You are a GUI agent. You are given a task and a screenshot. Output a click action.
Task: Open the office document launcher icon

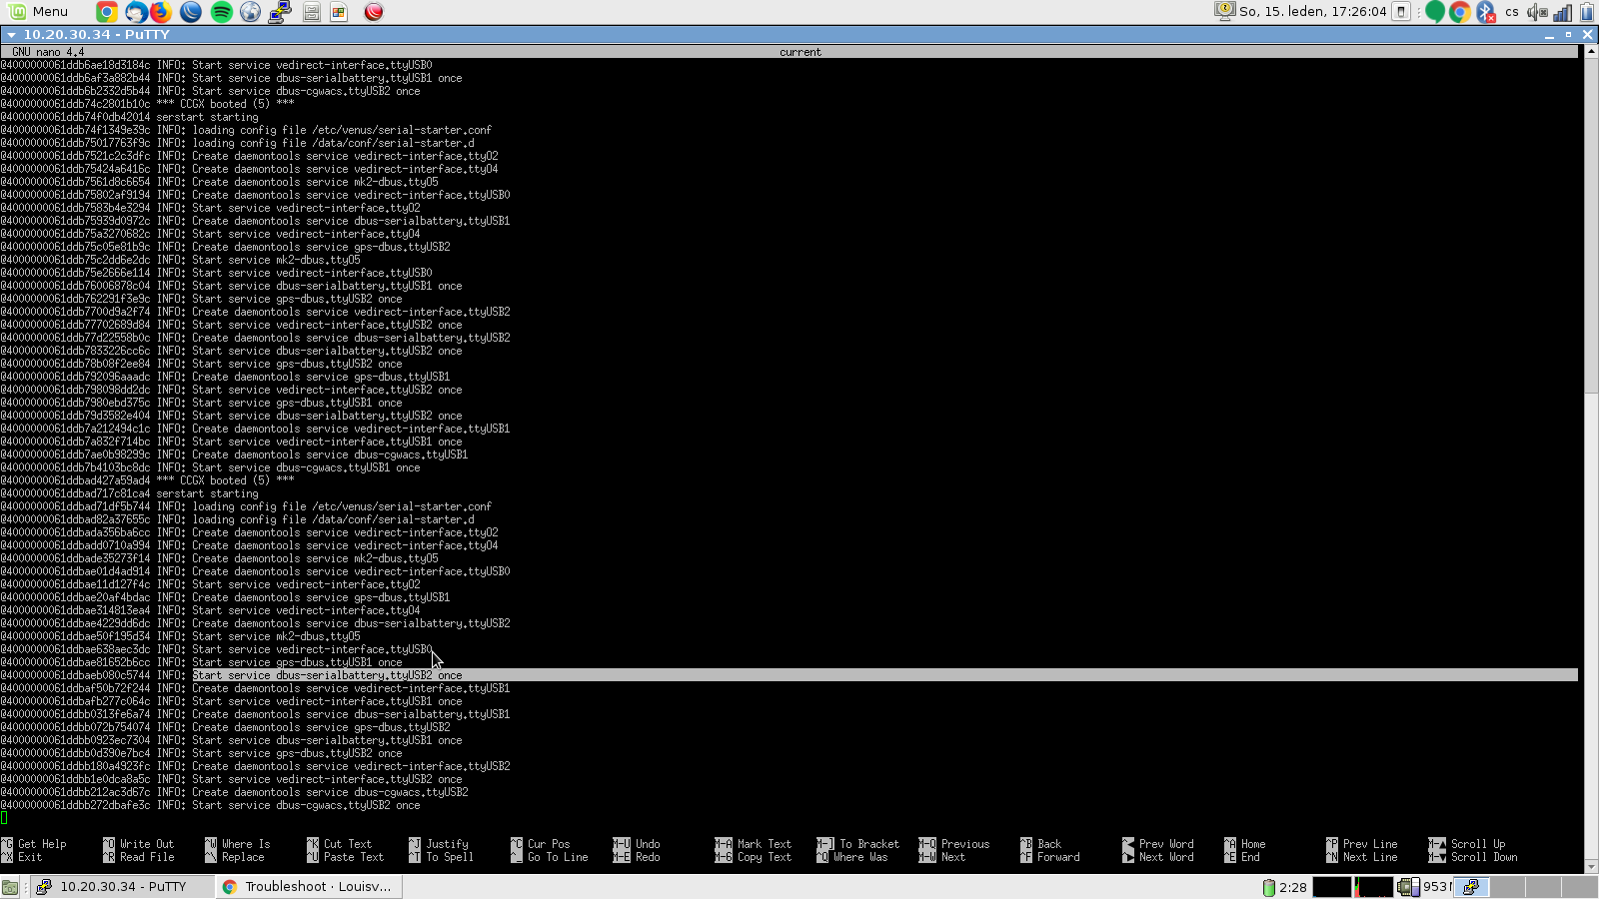click(339, 12)
